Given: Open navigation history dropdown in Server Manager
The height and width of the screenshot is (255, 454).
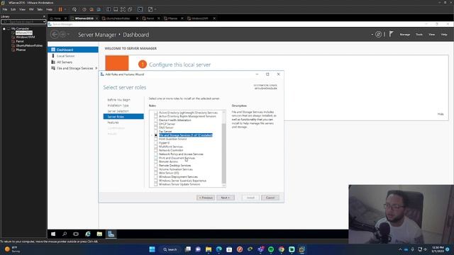Looking at the screenshot, I should pyautogui.click(x=69, y=35).
